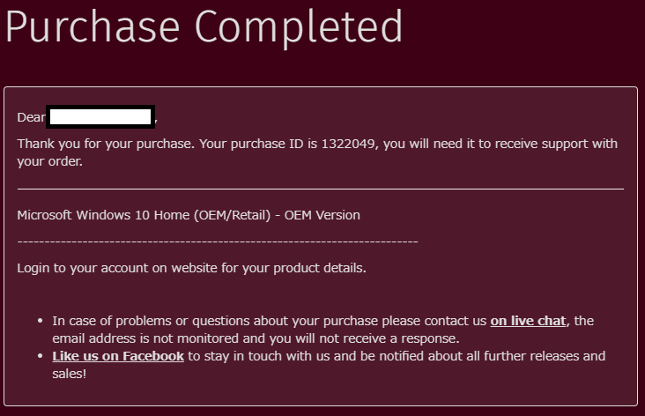This screenshot has width=645, height=416.
Task: Click the dashed separator line
Action: (x=218, y=241)
